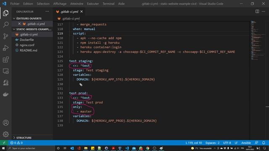This screenshot has width=269, height=151.
Task: Close the .gitlab-ci.yml editor tab
Action: pos(82,11)
